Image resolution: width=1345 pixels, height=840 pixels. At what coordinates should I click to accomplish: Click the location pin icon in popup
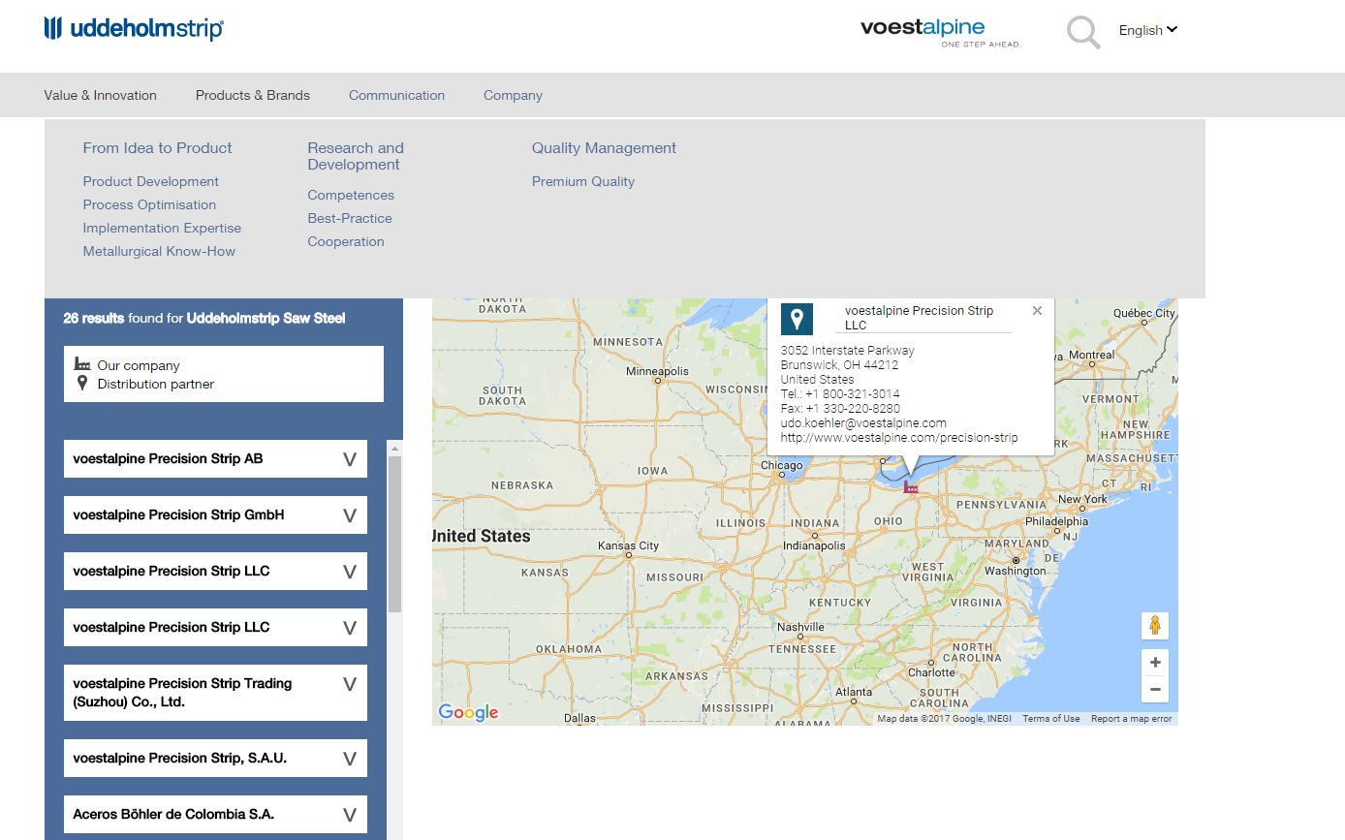coord(797,319)
